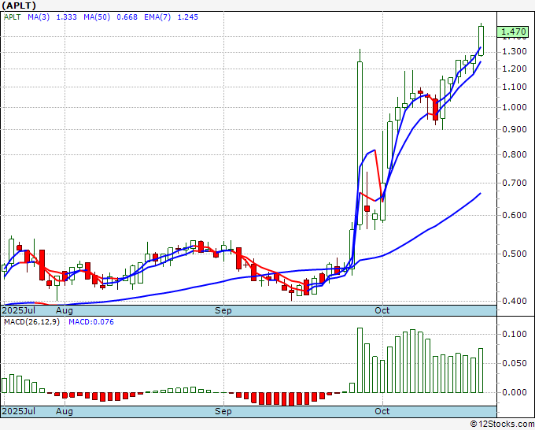Click the current price tag 1.470
Image resolution: width=535 pixels, height=430 pixels.
(x=513, y=32)
